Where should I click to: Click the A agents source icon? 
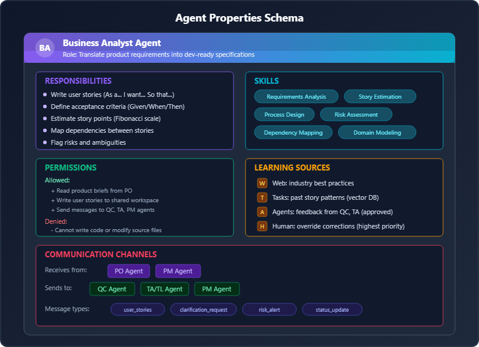tap(262, 212)
